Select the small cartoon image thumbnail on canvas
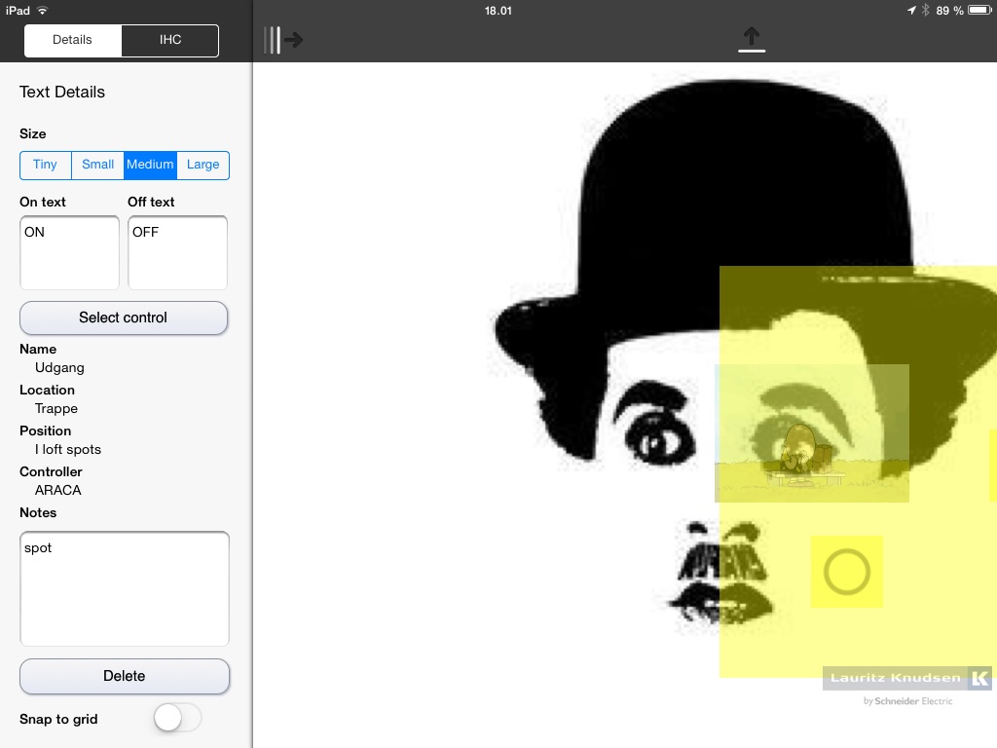The width and height of the screenshot is (997, 748). click(x=812, y=433)
